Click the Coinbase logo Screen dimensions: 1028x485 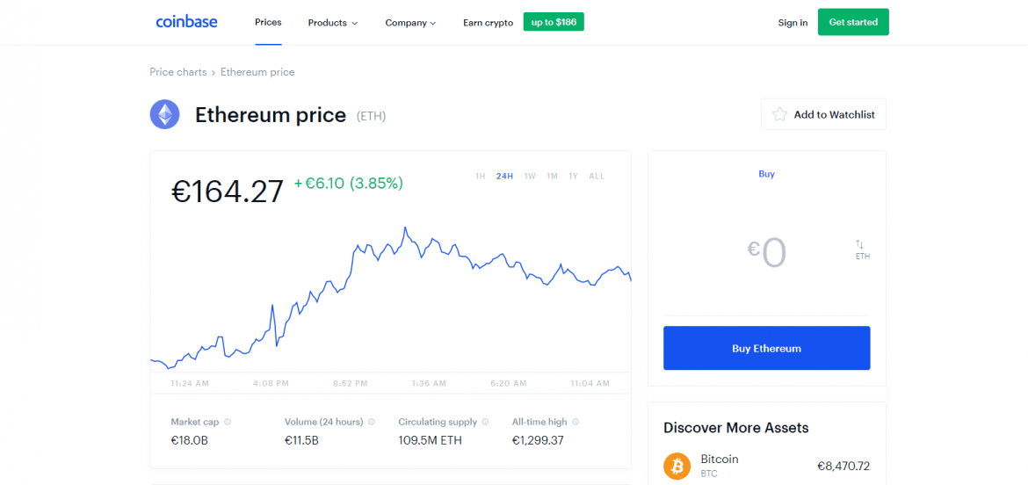[x=186, y=22]
